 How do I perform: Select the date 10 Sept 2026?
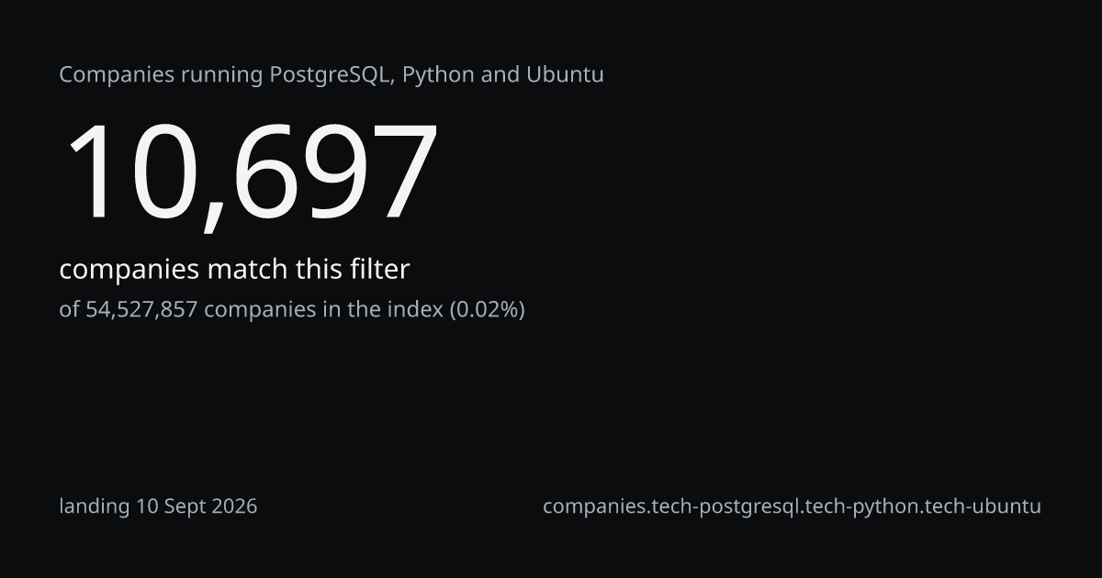tap(197, 506)
